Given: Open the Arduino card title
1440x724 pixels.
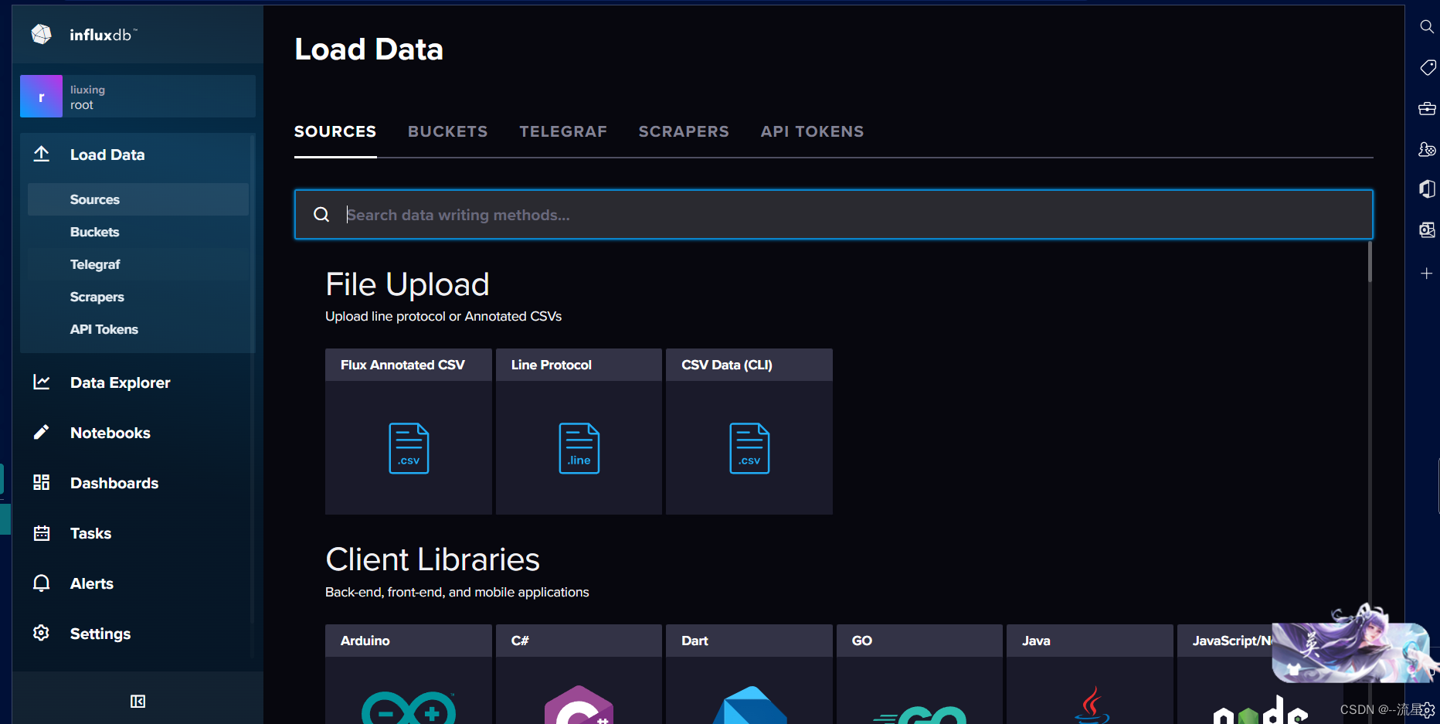Looking at the screenshot, I should pyautogui.click(x=365, y=641).
